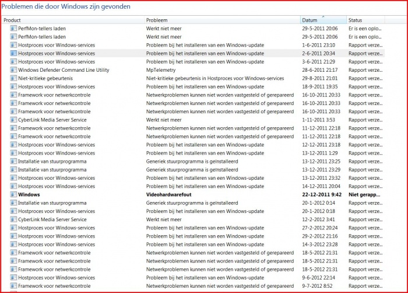Viewport: 408px width, 293px height.
Task: Click the bold 'Videohardwarefout' problem text
Action: [168, 194]
